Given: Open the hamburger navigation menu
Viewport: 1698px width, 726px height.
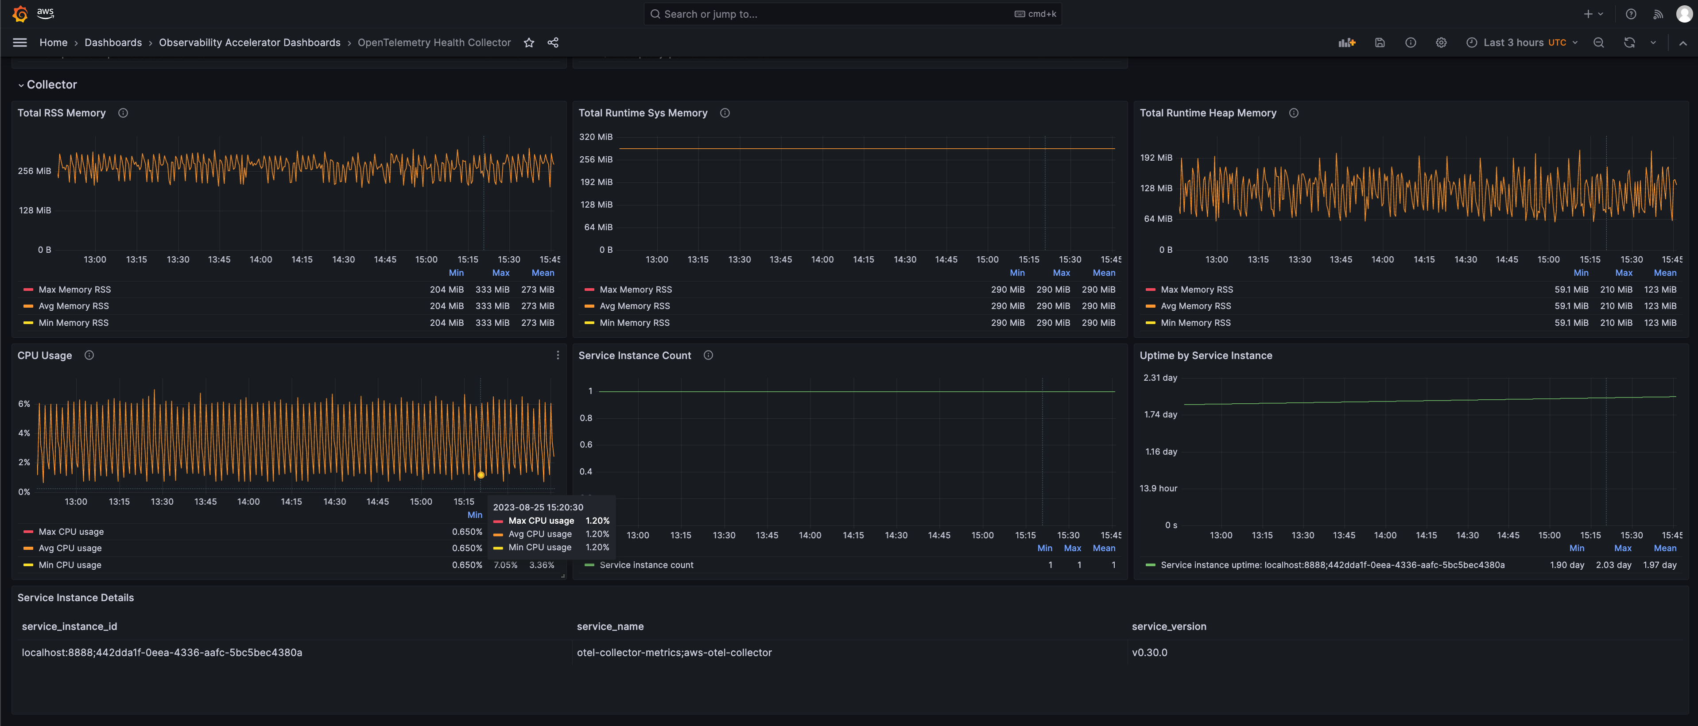Looking at the screenshot, I should tap(20, 43).
